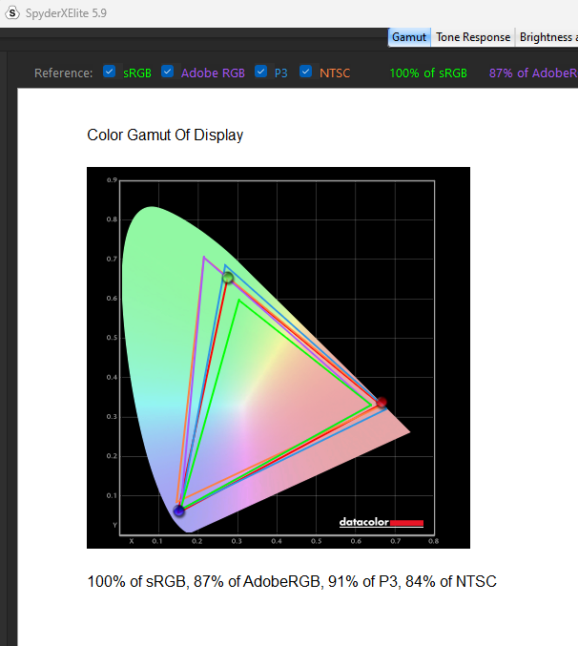Click the purple "87% of AdobeRGB" readout
Screen dimensions: 578x646
(x=532, y=73)
